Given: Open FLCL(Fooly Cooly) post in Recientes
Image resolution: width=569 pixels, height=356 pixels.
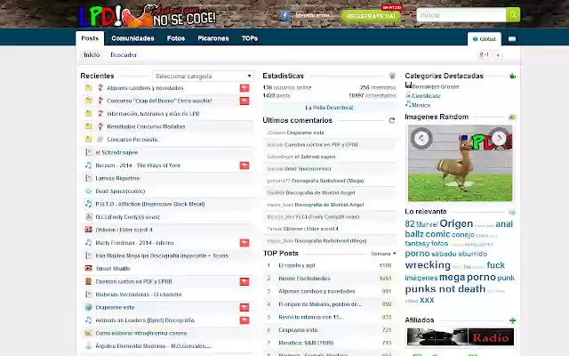Looking at the screenshot, I should [x=127, y=217].
